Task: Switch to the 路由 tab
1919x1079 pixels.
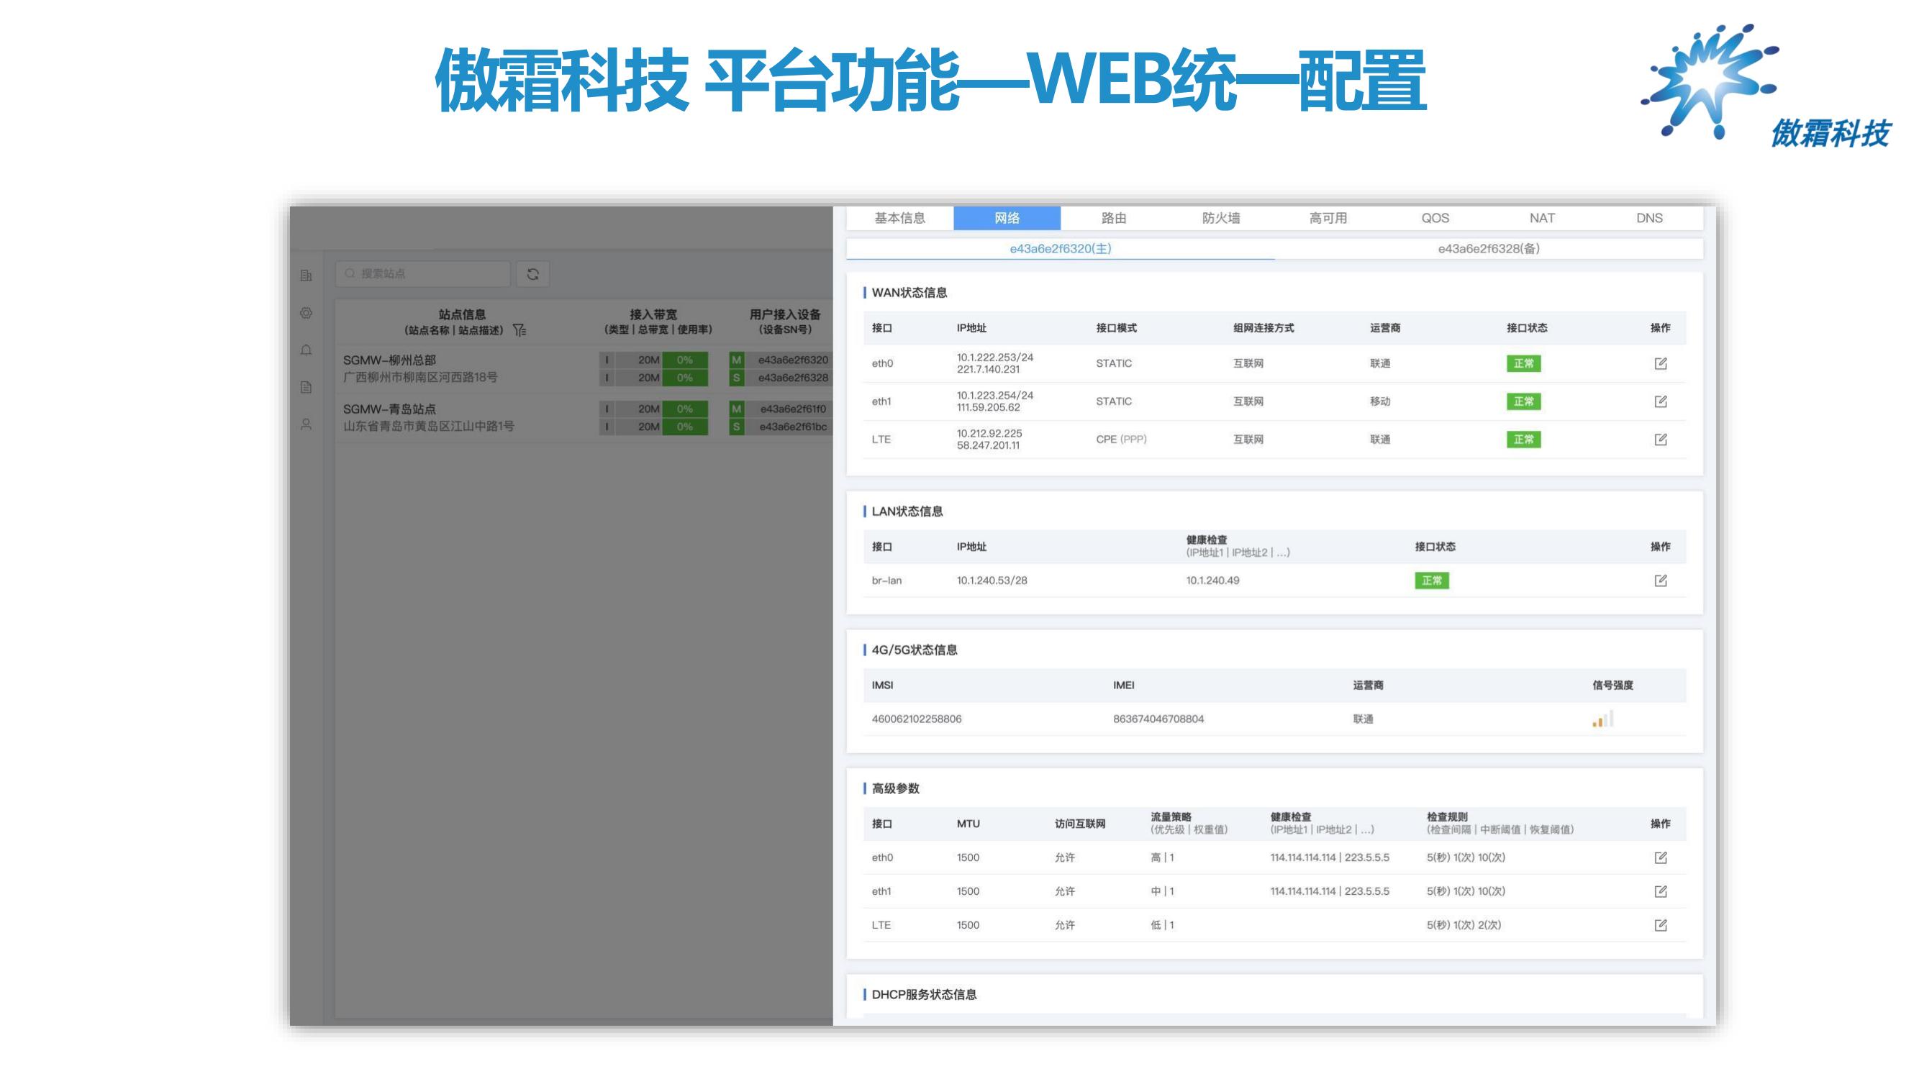Action: (x=1114, y=218)
